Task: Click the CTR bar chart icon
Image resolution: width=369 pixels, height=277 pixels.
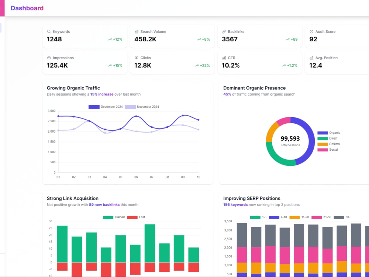Action: pyautogui.click(x=224, y=58)
